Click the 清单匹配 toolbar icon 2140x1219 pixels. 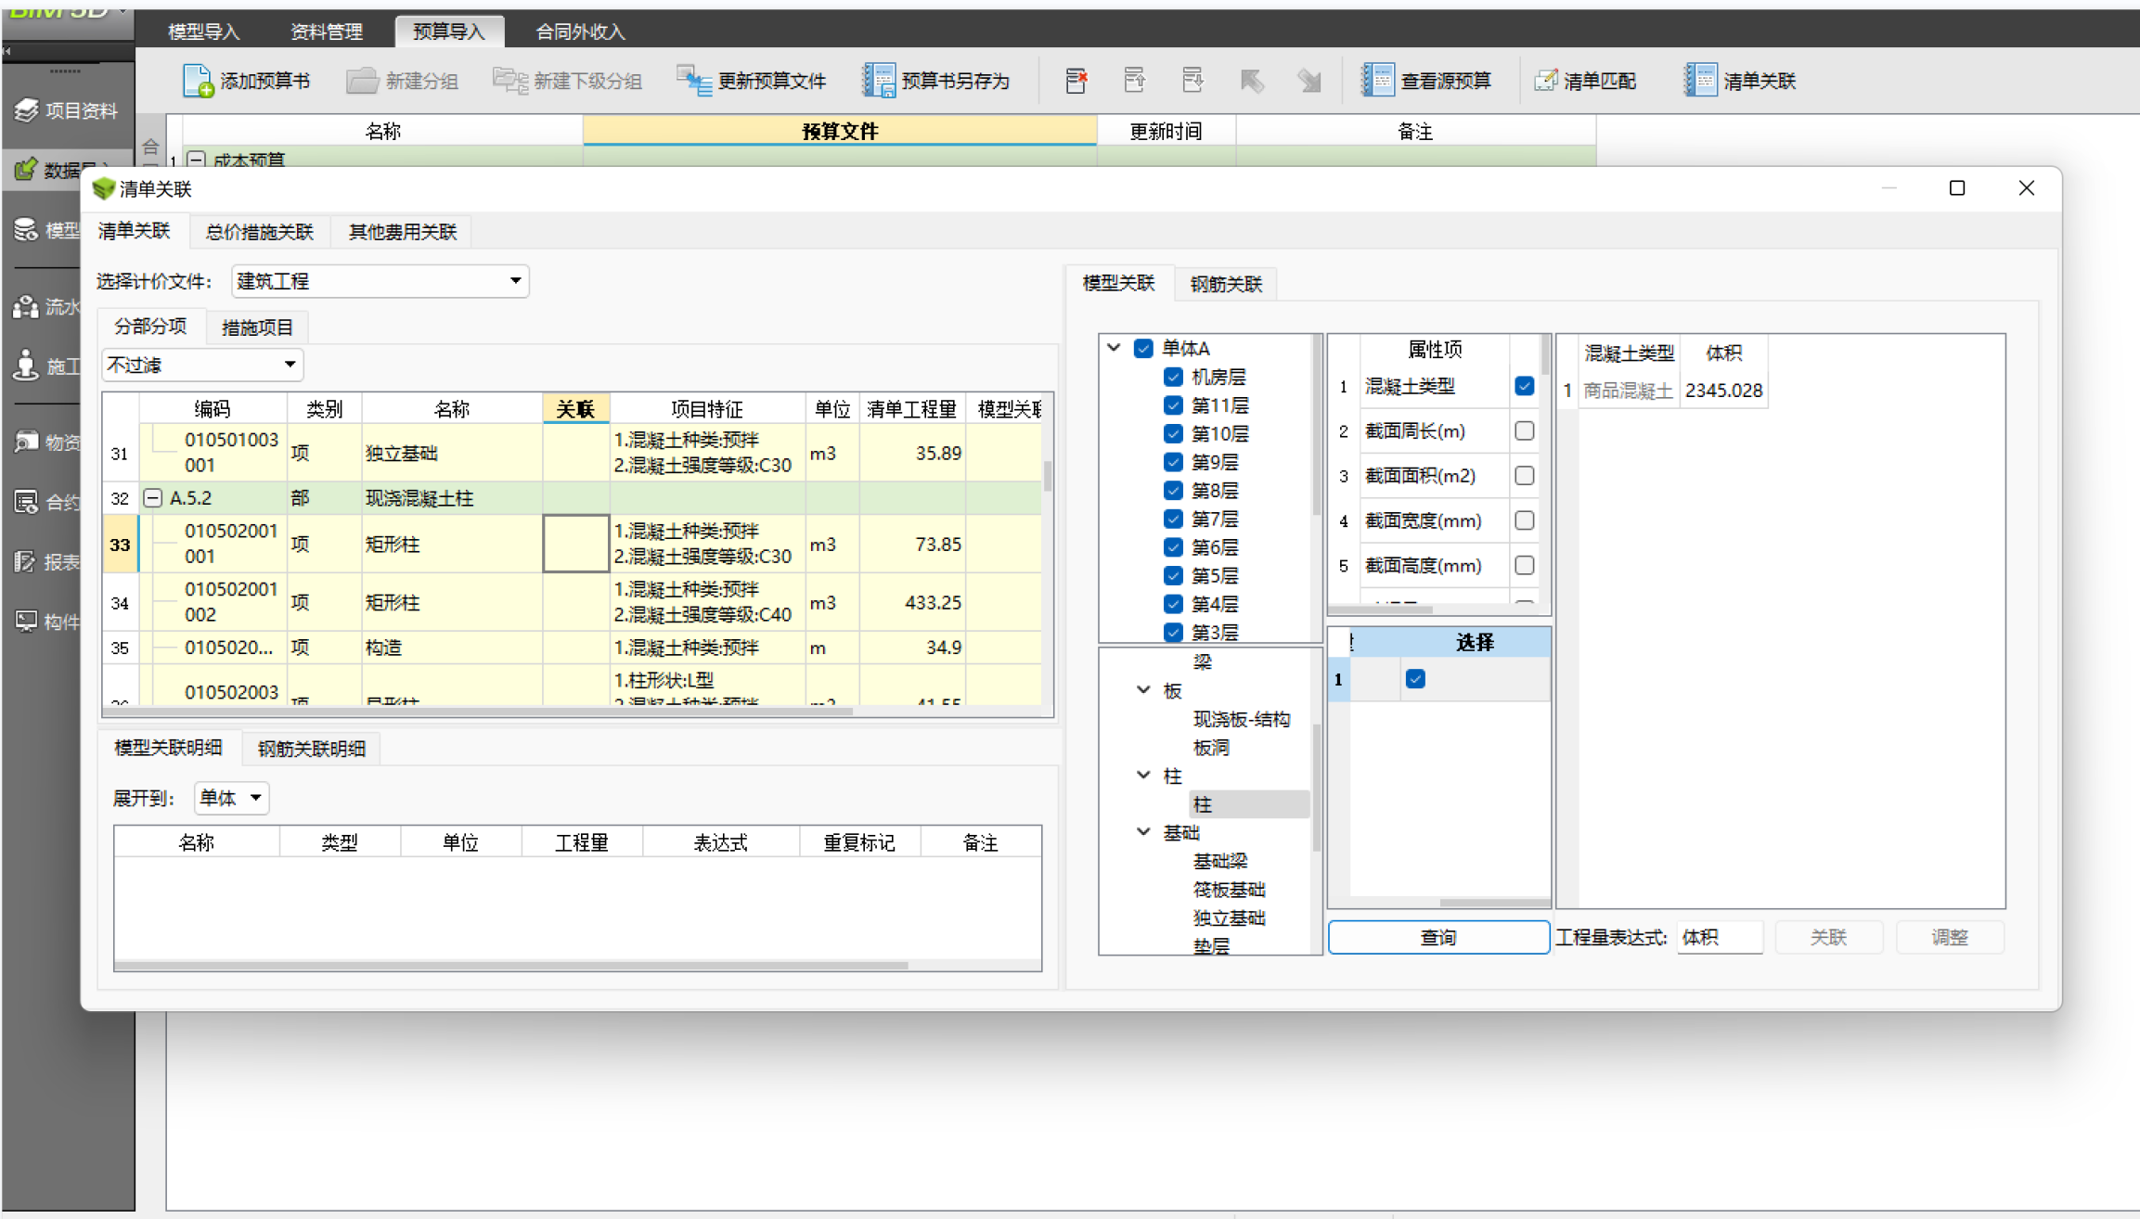[x=1546, y=81]
